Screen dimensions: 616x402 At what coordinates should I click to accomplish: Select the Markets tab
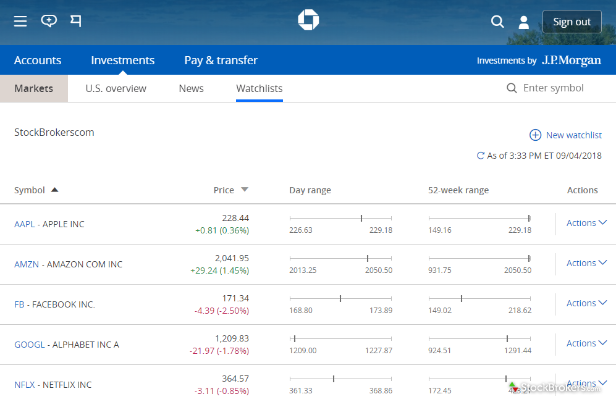34,88
